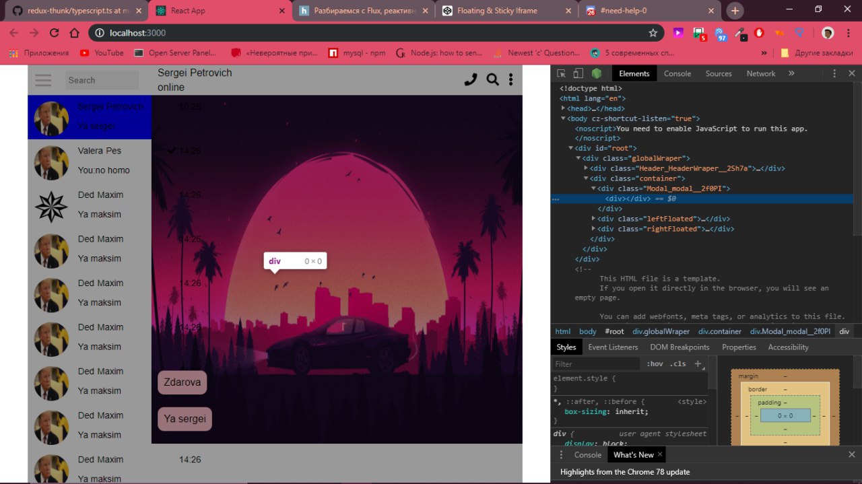Open the chat three-dot options menu

(510, 79)
